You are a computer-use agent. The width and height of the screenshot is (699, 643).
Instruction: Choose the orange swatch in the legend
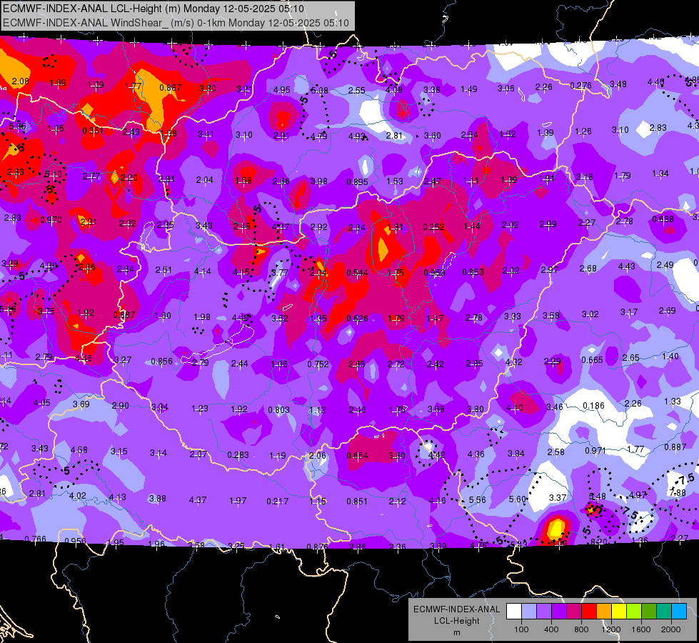click(x=604, y=612)
